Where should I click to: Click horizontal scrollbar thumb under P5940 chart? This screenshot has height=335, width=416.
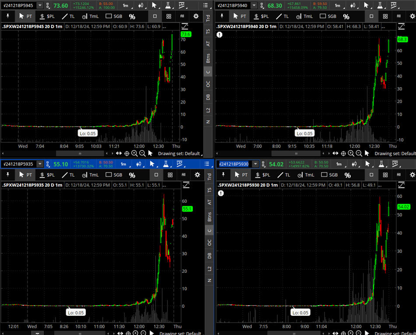(296, 153)
